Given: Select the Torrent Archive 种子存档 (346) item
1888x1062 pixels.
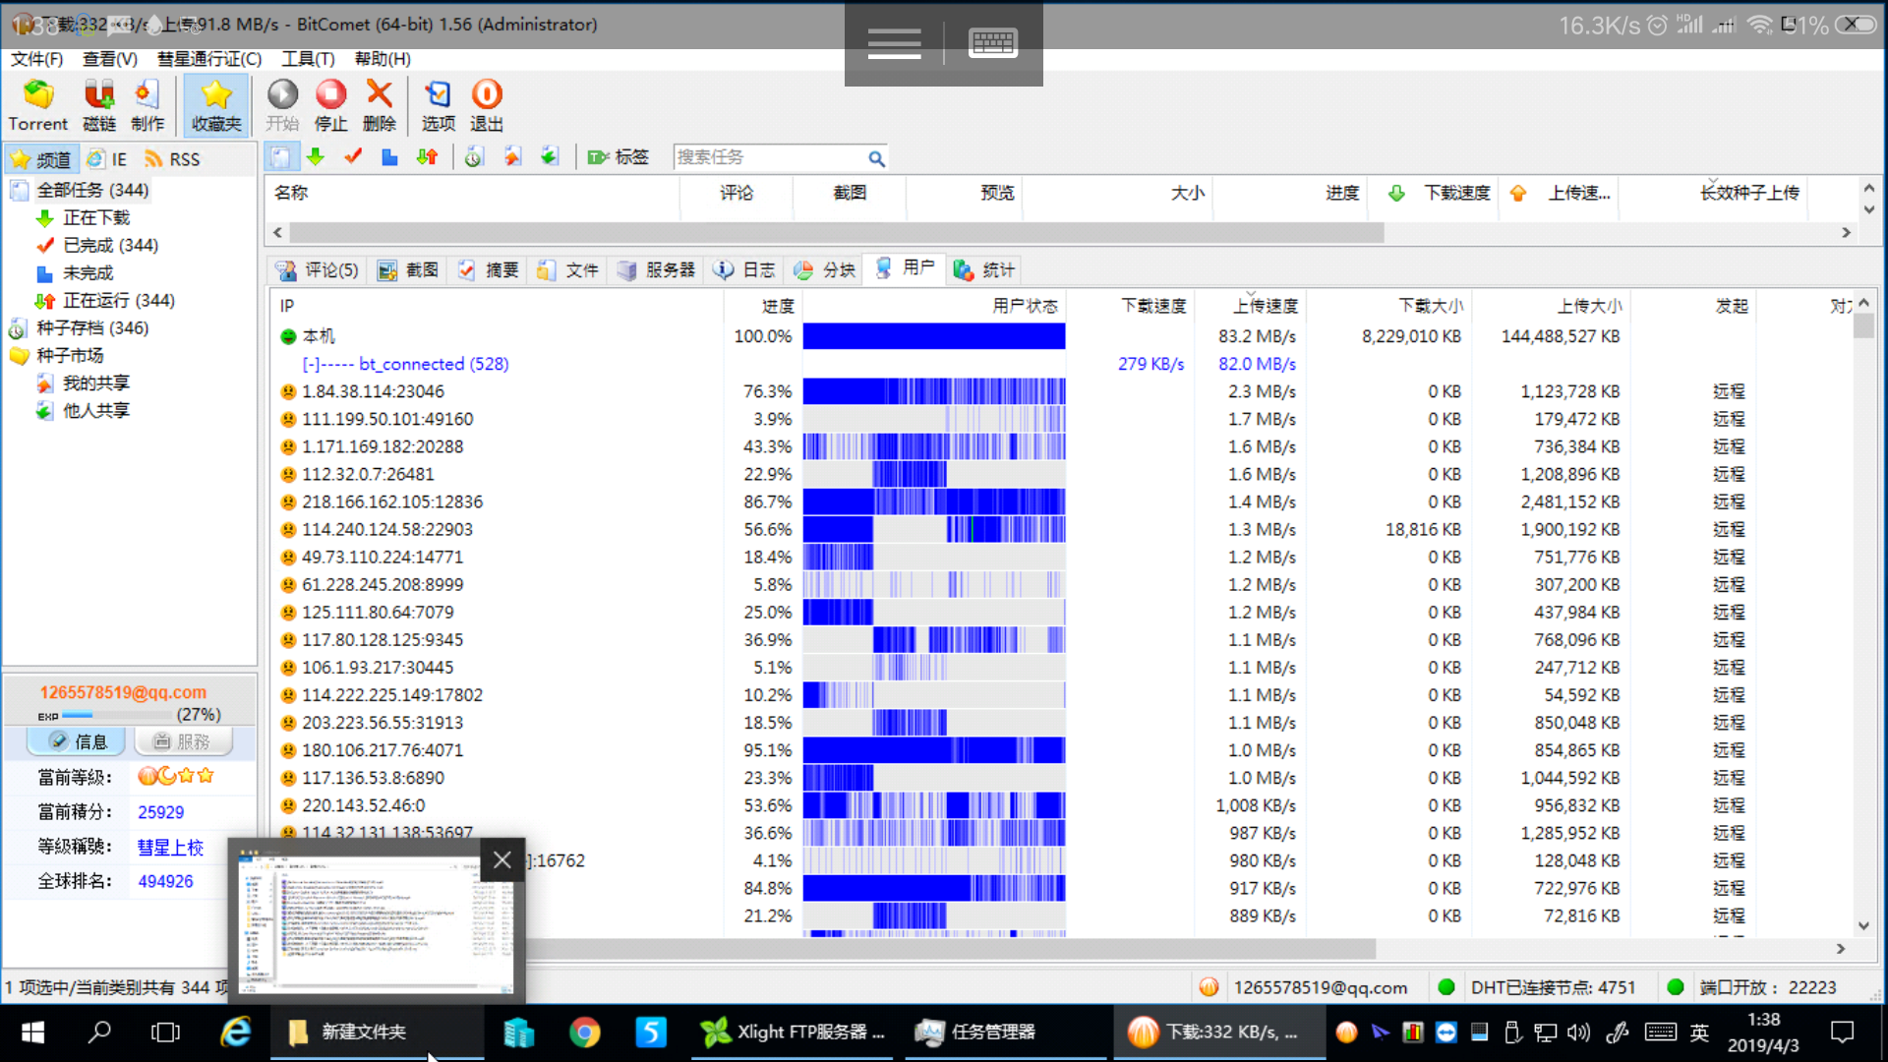Looking at the screenshot, I should pyautogui.click(x=91, y=327).
